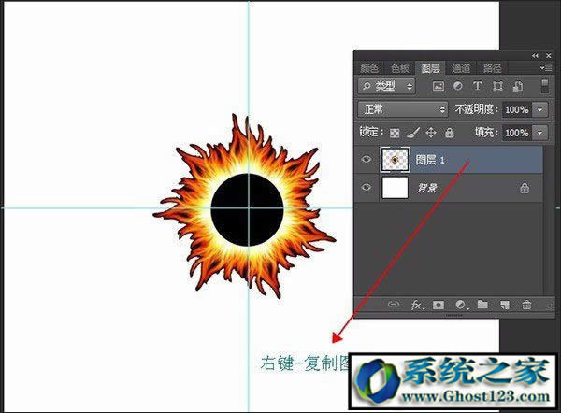Switch to the 颜色 tab

(x=369, y=68)
